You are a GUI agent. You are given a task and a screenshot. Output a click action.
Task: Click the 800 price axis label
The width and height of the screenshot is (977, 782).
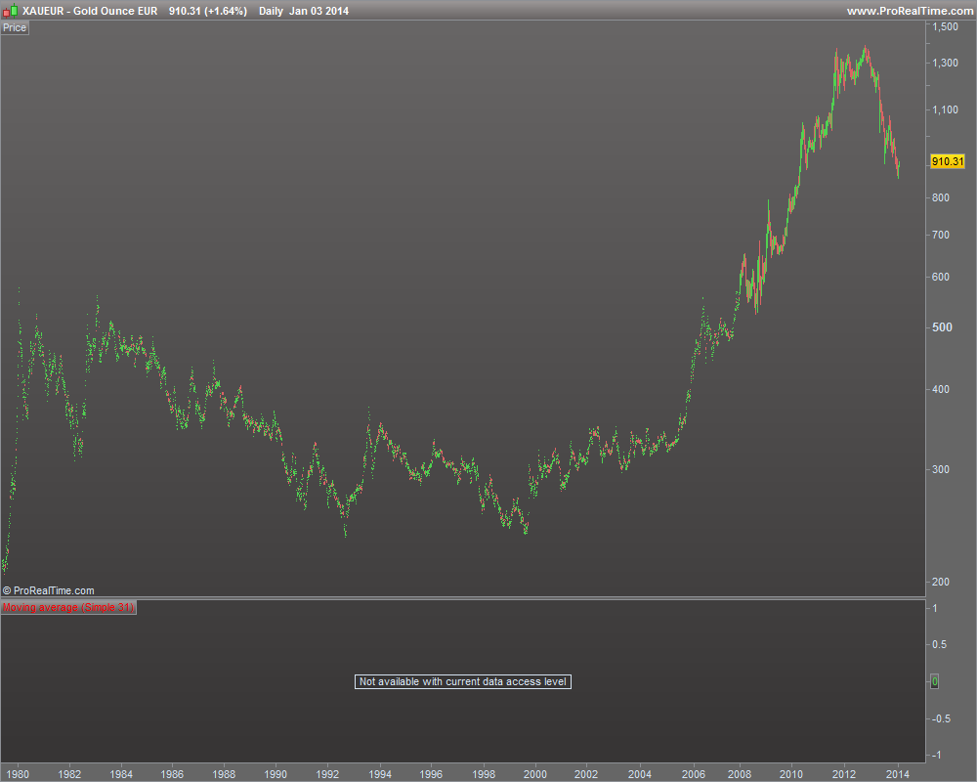click(x=941, y=197)
